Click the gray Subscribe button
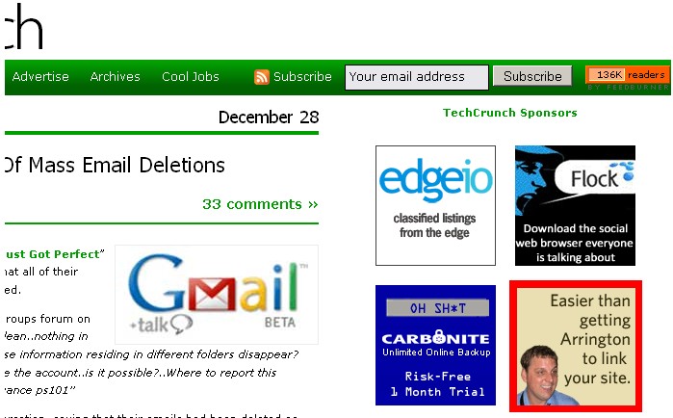The width and height of the screenshot is (673, 418). click(x=532, y=76)
